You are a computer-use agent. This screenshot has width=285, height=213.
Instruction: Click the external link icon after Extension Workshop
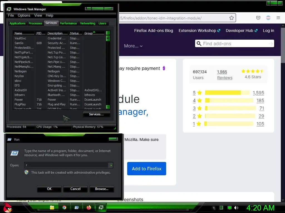click(219, 31)
